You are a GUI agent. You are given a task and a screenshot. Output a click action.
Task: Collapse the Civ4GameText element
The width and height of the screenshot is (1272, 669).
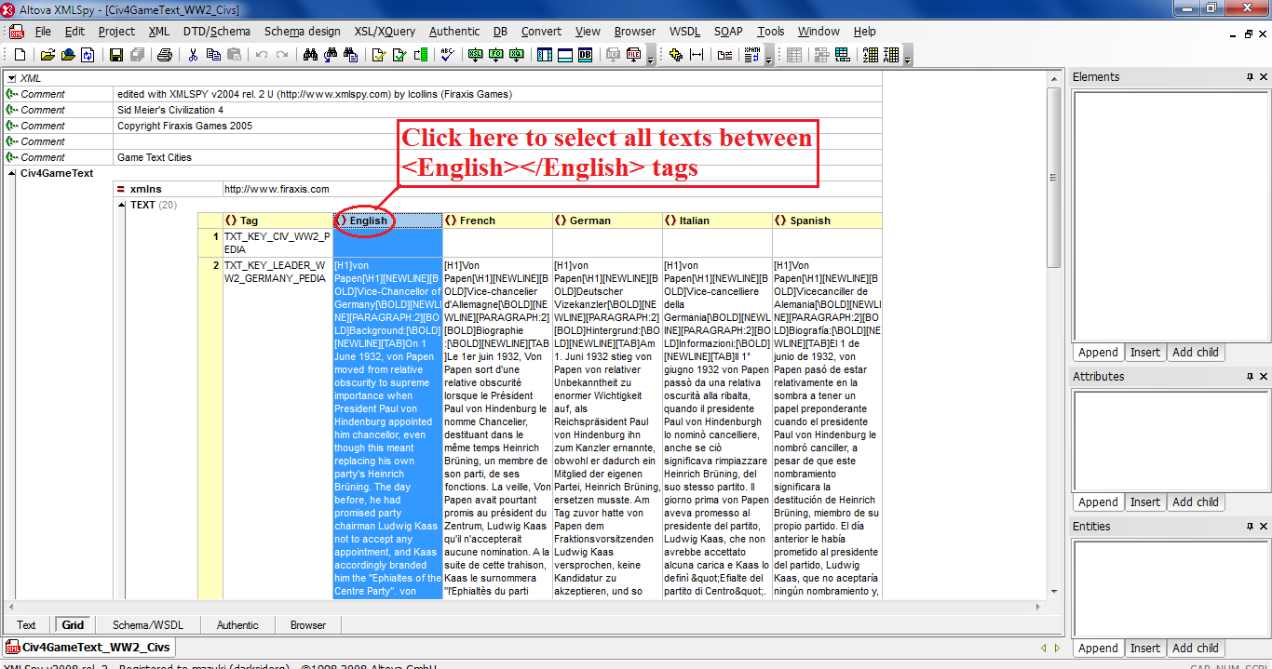coord(11,173)
